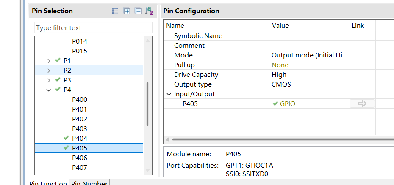The image size is (394, 185).
Task: Click the GPT1: GTIOC1A capability text
Action: tap(249, 166)
